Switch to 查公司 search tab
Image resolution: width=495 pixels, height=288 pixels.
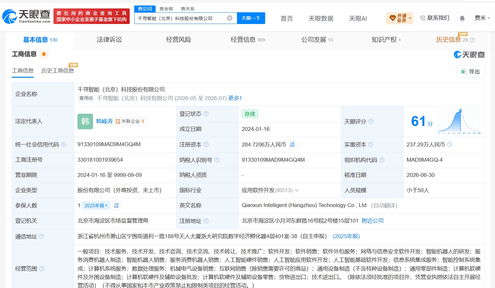tap(145, 9)
